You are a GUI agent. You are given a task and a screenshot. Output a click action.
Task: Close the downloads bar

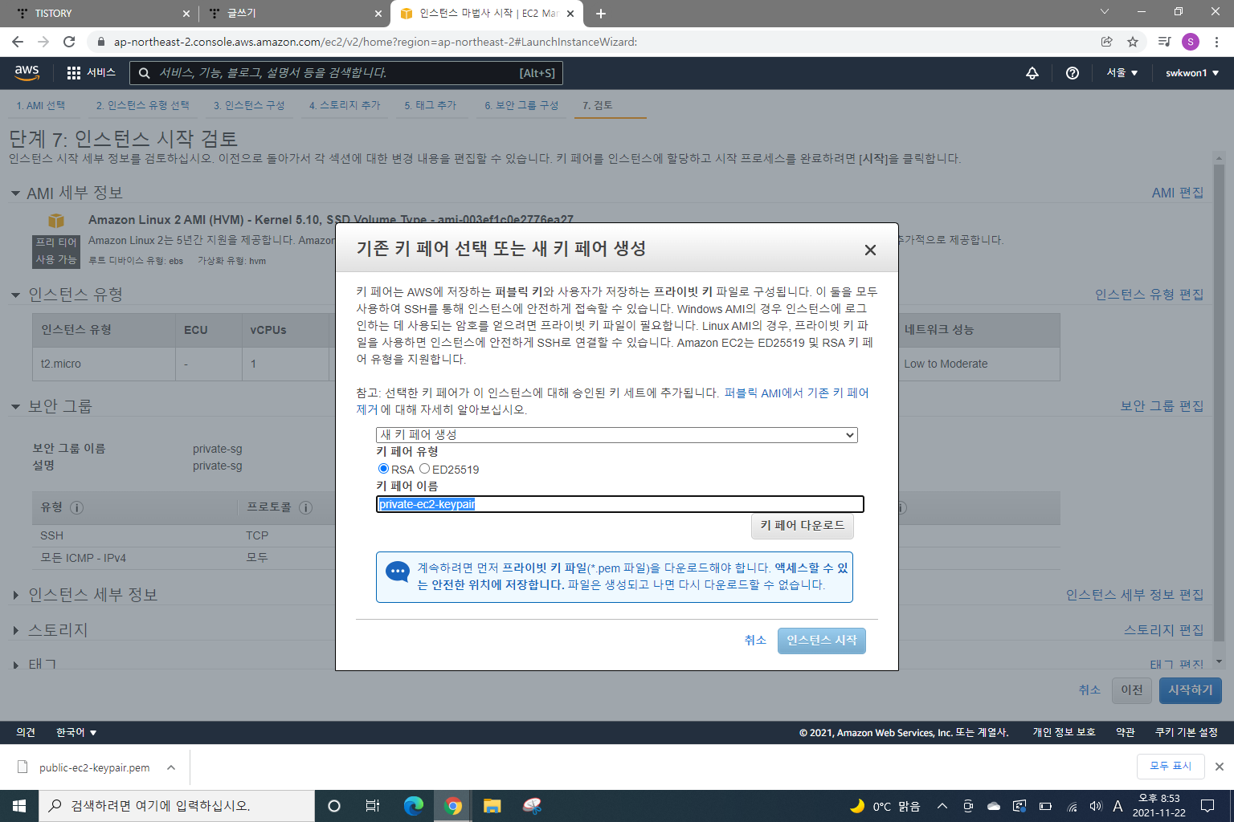click(1219, 767)
